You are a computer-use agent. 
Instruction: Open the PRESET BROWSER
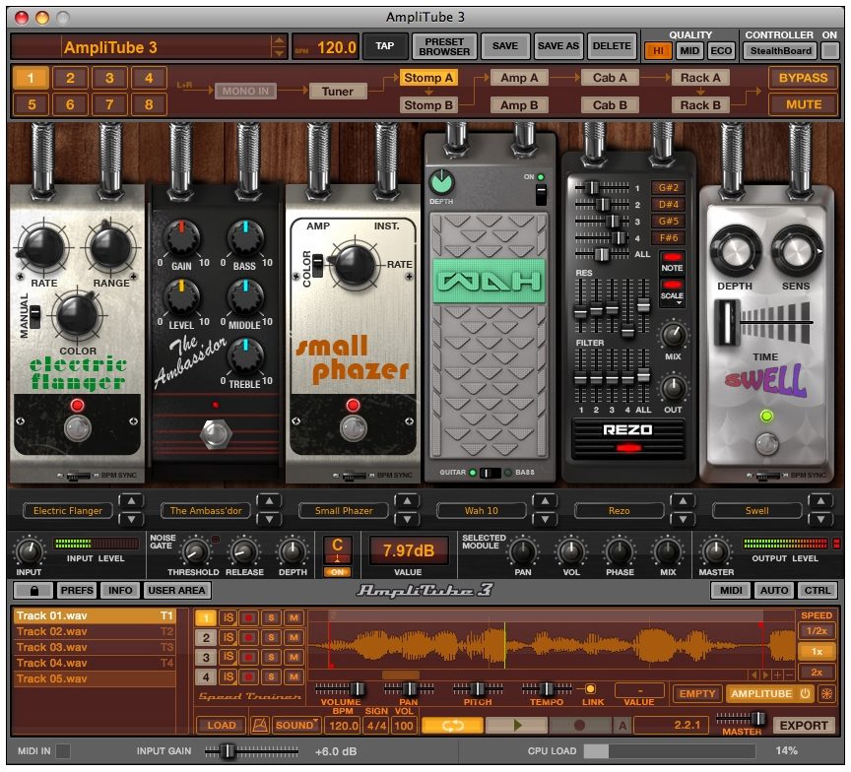click(x=444, y=46)
